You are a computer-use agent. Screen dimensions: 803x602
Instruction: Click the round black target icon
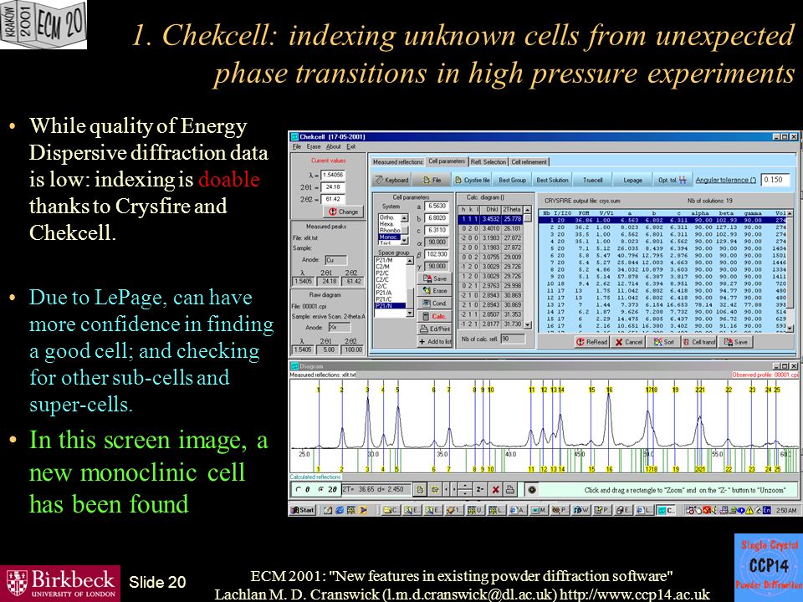(x=532, y=490)
